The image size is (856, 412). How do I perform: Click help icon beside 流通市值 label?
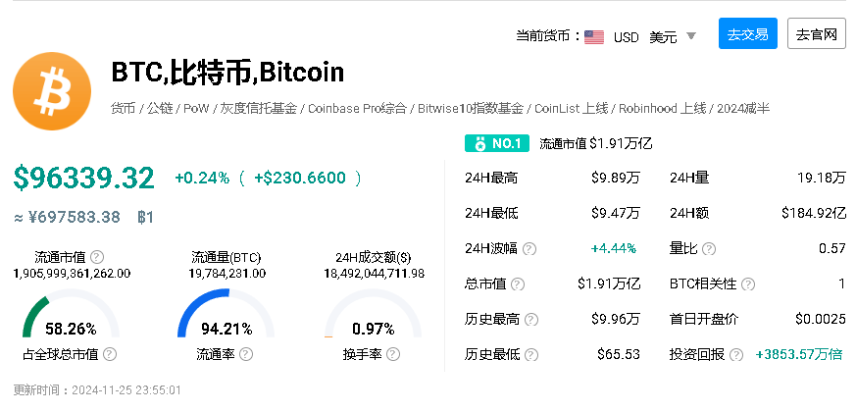coord(96,256)
